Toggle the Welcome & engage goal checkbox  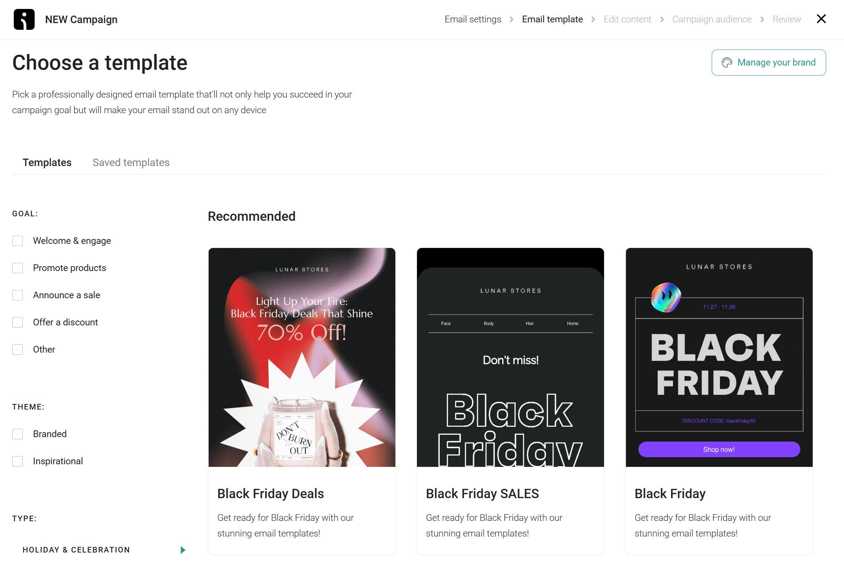pos(18,241)
